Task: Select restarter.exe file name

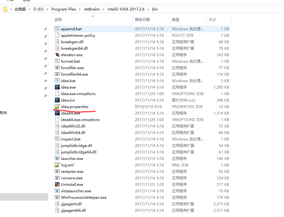Action: click(72, 171)
